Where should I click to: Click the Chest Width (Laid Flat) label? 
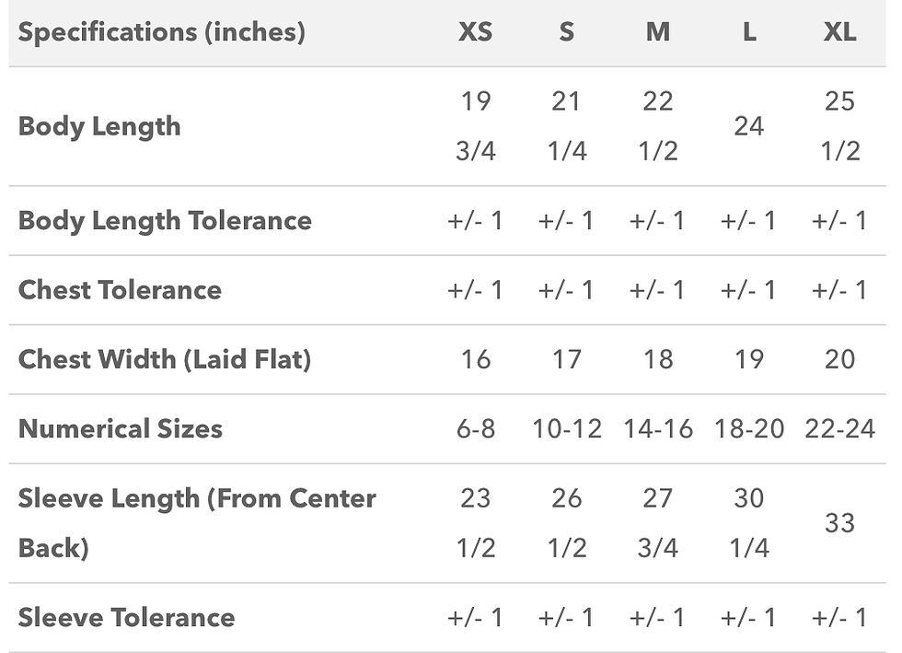[x=165, y=359]
